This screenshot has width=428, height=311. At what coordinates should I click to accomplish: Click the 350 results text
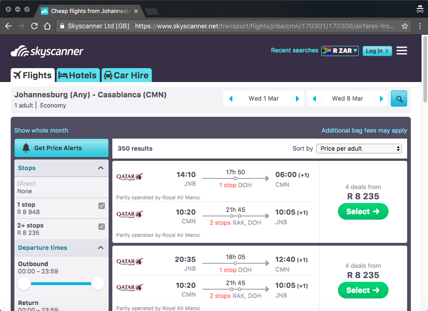click(x=135, y=149)
